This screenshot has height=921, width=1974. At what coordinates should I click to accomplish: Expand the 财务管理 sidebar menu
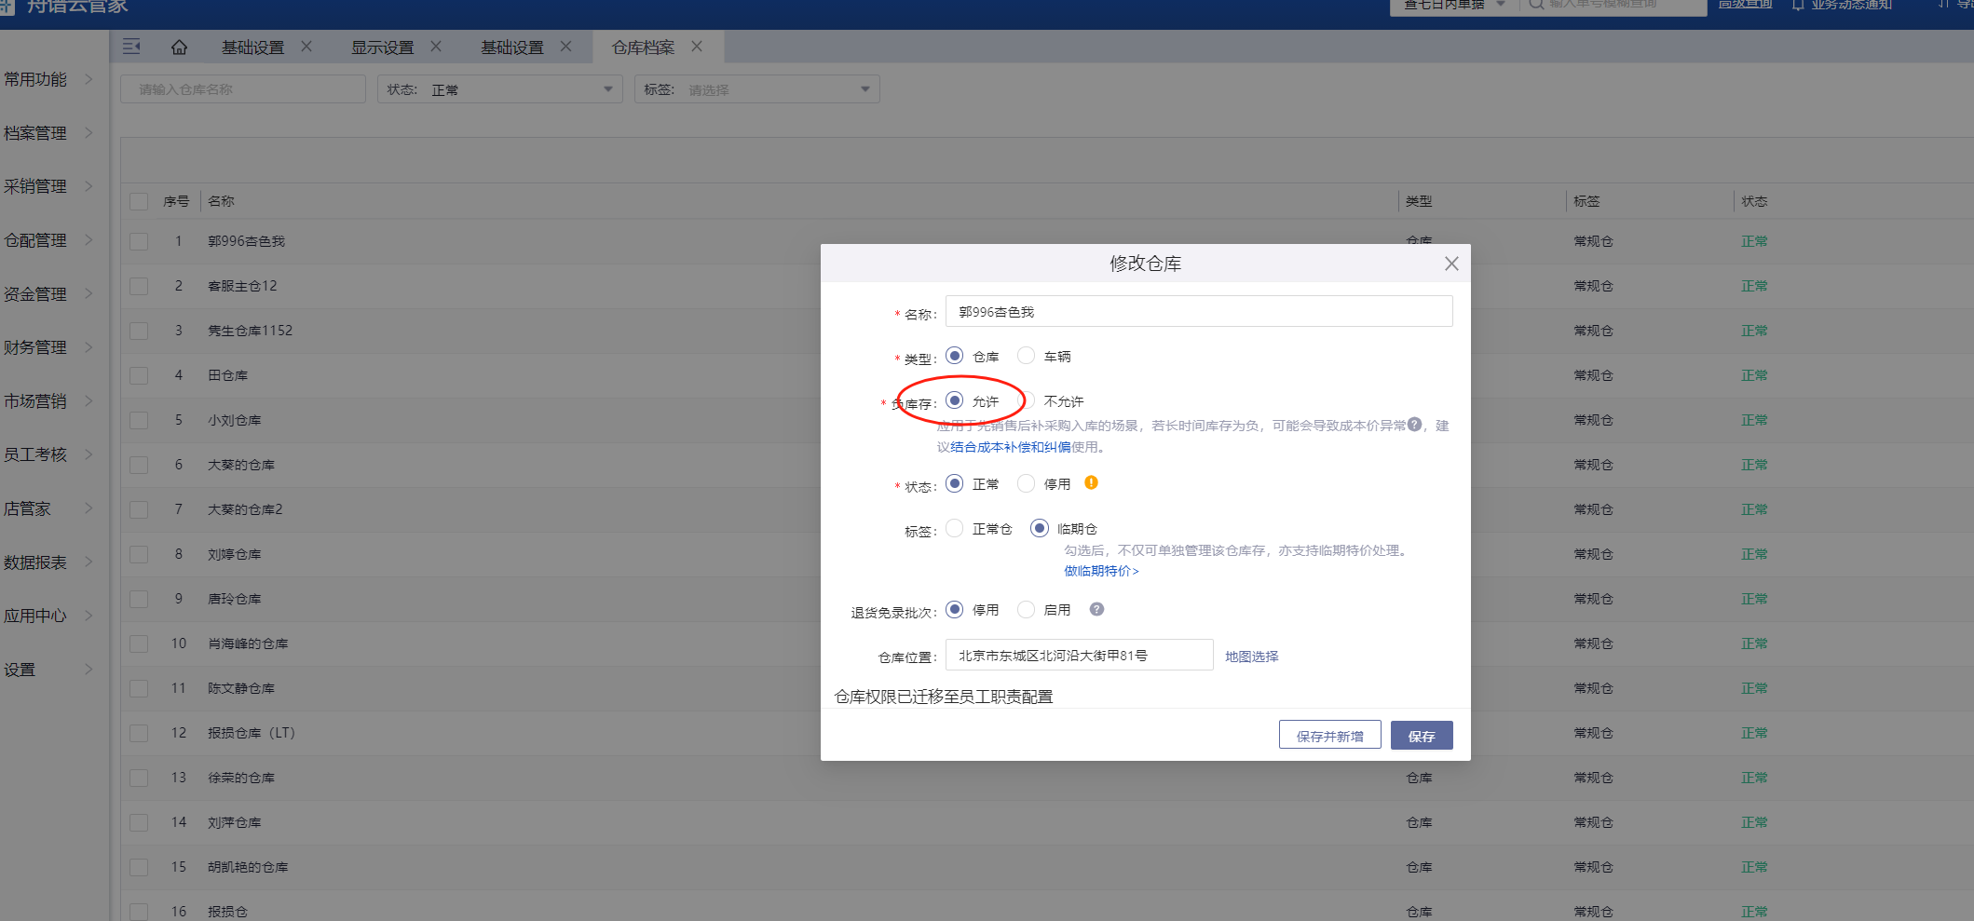click(x=48, y=347)
